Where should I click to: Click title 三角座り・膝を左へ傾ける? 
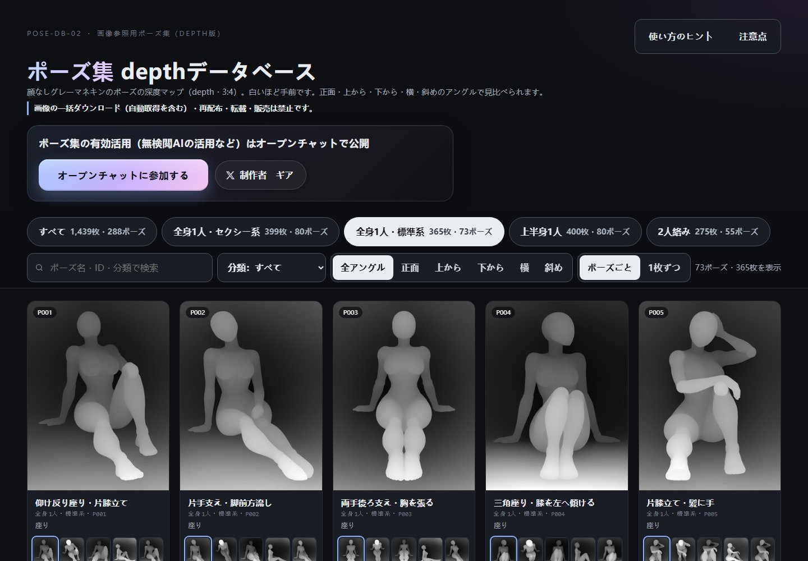point(544,503)
